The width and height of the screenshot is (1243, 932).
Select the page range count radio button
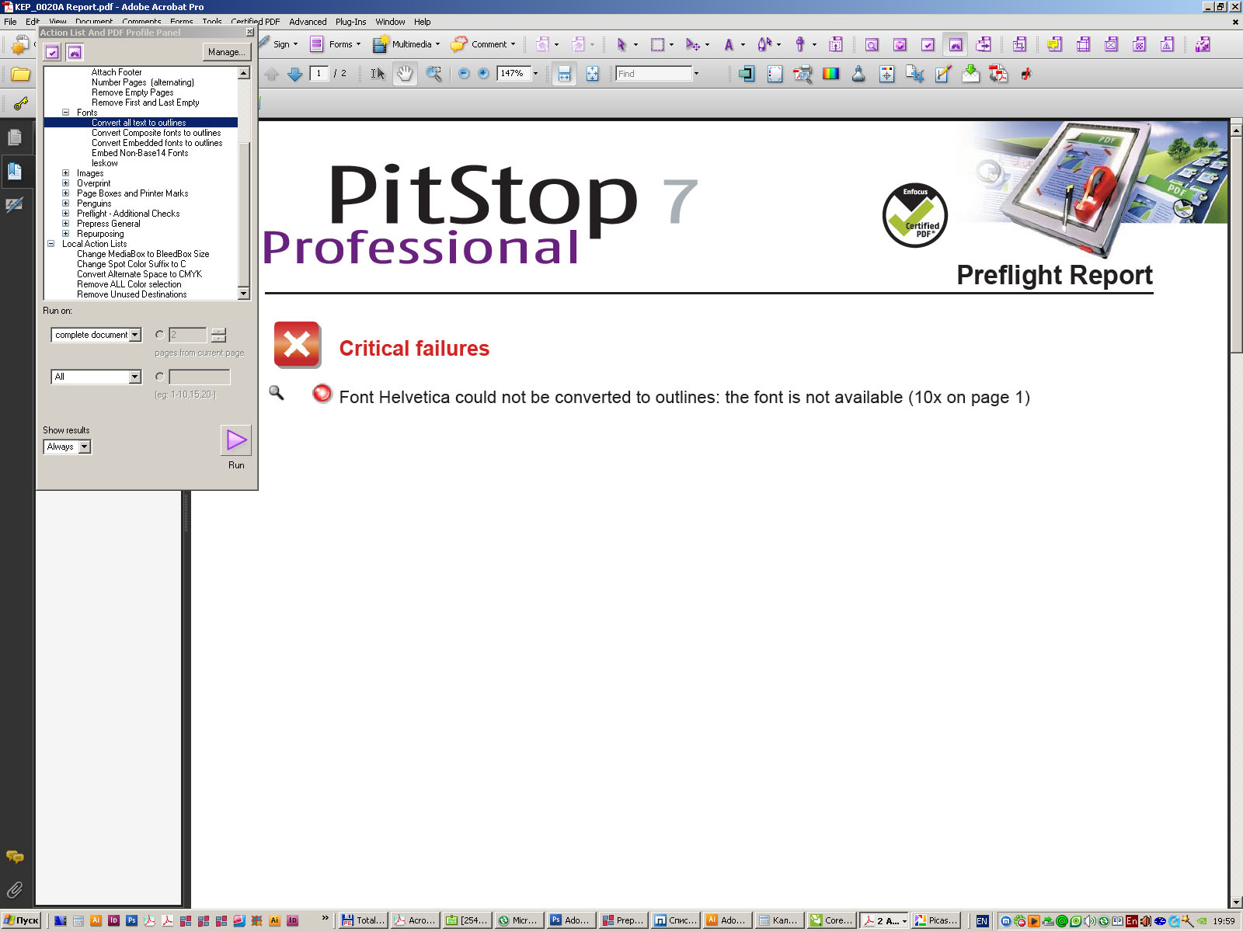(160, 335)
